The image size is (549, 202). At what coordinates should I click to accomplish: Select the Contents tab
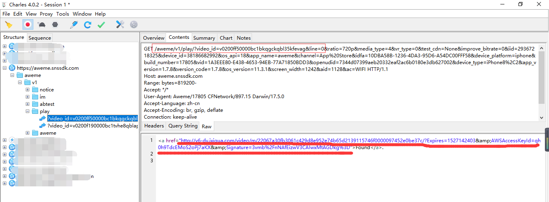point(179,37)
